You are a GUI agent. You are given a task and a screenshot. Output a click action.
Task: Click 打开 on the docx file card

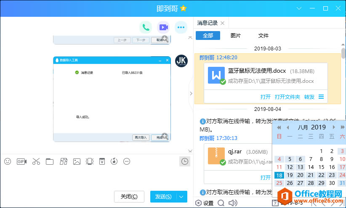click(x=266, y=97)
